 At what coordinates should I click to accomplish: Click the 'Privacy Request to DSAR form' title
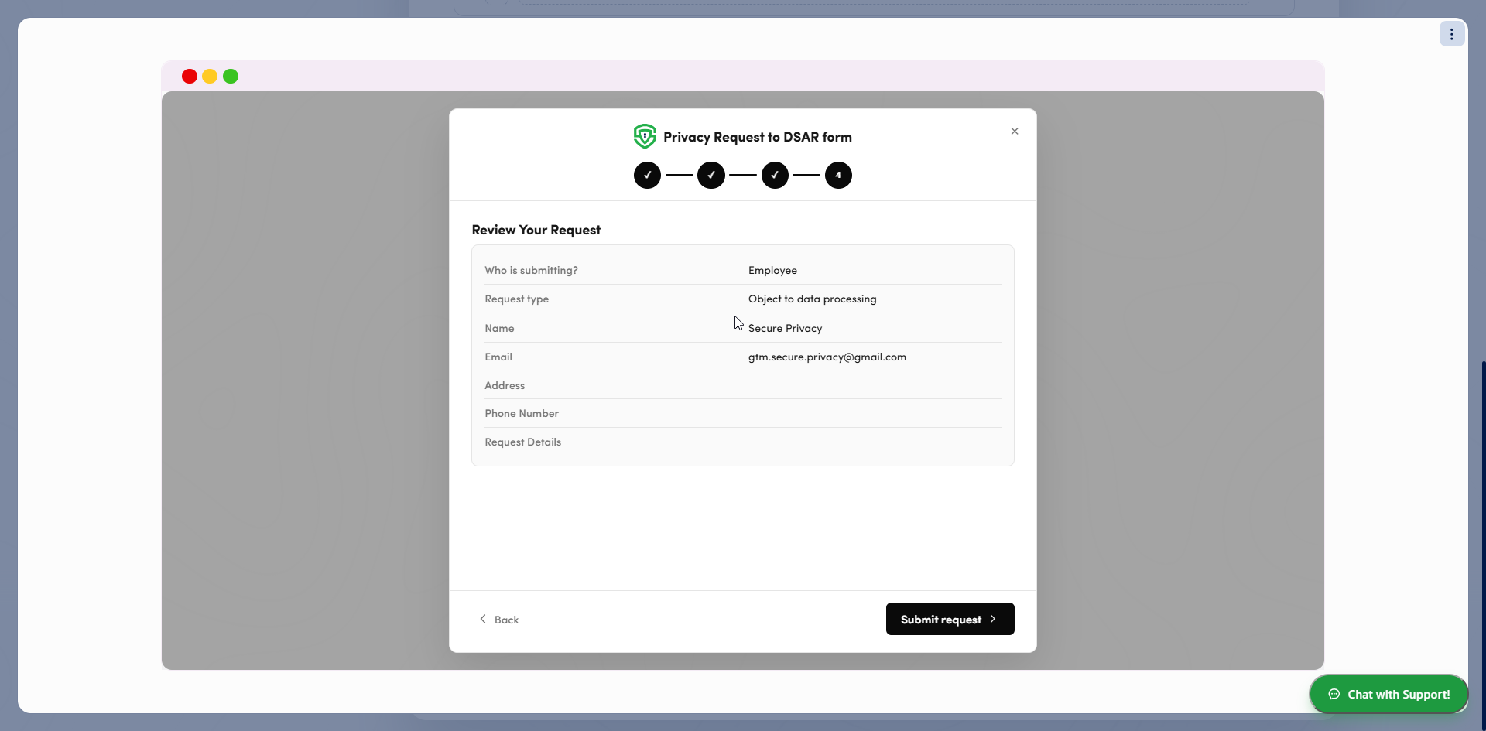tap(758, 137)
